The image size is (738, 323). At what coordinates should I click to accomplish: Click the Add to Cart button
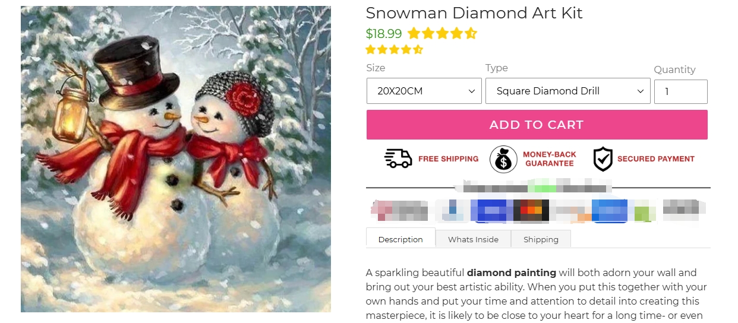pyautogui.click(x=537, y=125)
